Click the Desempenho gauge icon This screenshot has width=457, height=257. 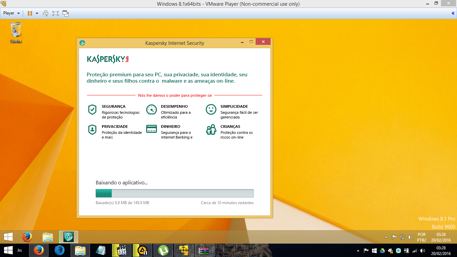(x=152, y=109)
